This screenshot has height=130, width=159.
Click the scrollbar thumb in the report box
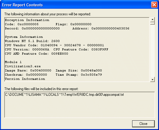coord(152,23)
